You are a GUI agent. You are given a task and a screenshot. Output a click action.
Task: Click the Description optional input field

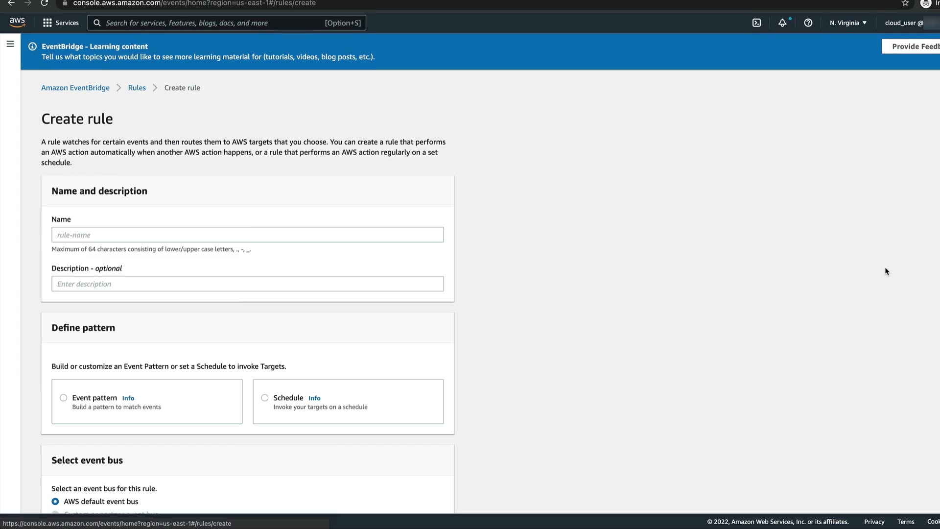point(247,284)
